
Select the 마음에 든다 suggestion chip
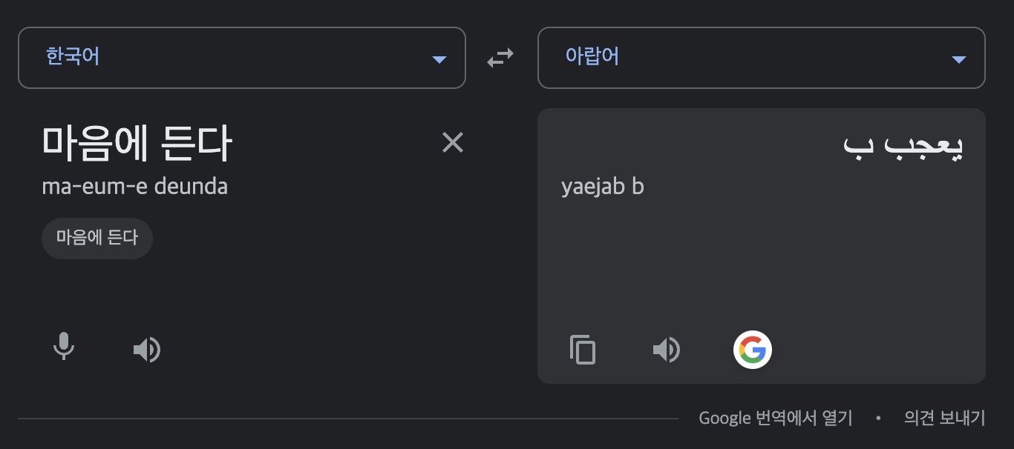coord(97,239)
